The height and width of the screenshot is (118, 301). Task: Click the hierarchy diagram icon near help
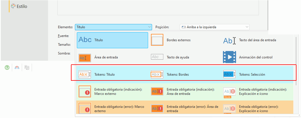tap(17, 67)
